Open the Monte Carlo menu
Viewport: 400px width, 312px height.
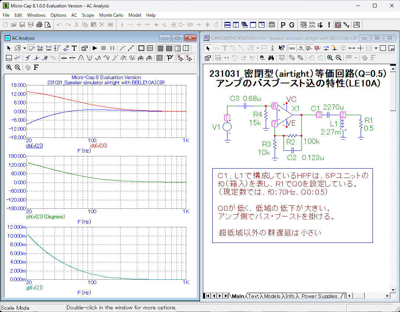pos(111,15)
